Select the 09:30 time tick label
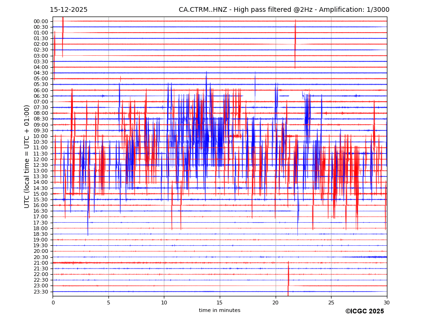This screenshot has width=439, height=329. point(41,130)
